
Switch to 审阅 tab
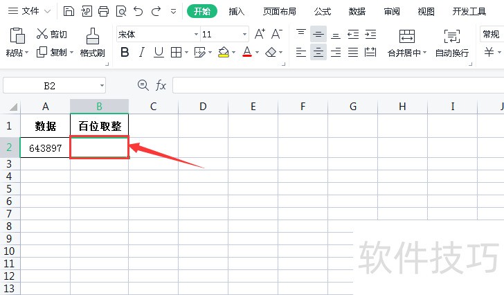pyautogui.click(x=392, y=12)
